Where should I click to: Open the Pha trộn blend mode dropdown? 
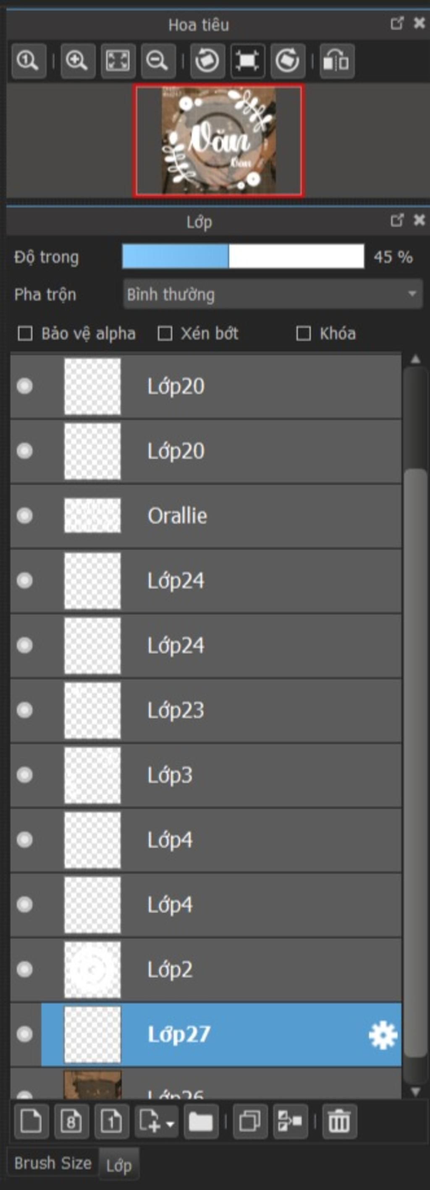coord(273,294)
